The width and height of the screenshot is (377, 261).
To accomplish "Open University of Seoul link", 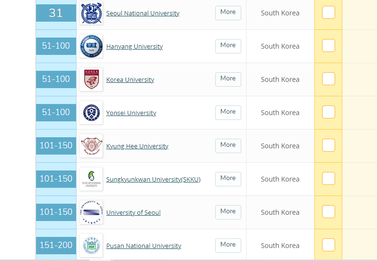I will pyautogui.click(x=133, y=212).
